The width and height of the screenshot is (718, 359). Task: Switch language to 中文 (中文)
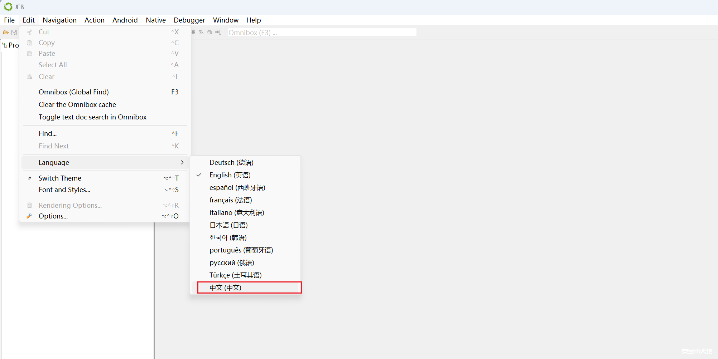[x=225, y=287]
